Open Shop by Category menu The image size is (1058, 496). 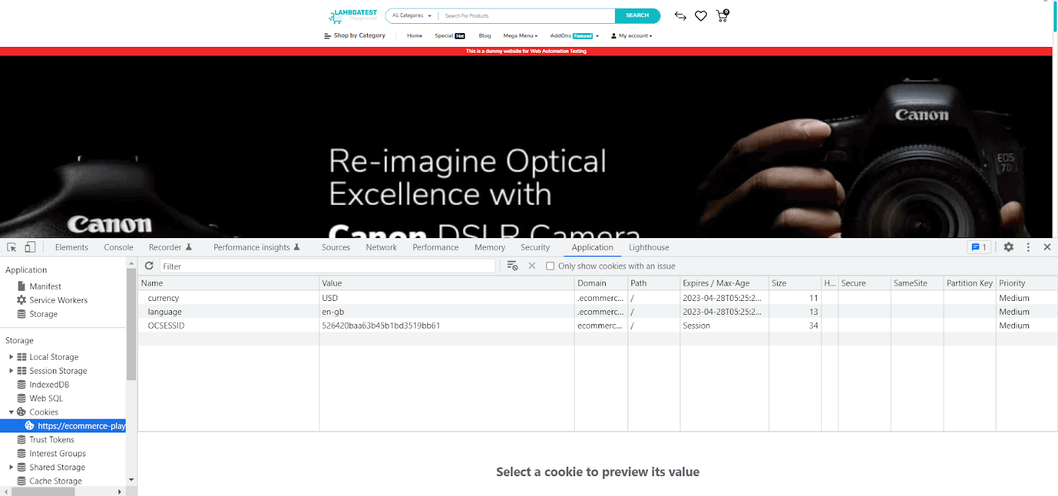pyautogui.click(x=354, y=36)
